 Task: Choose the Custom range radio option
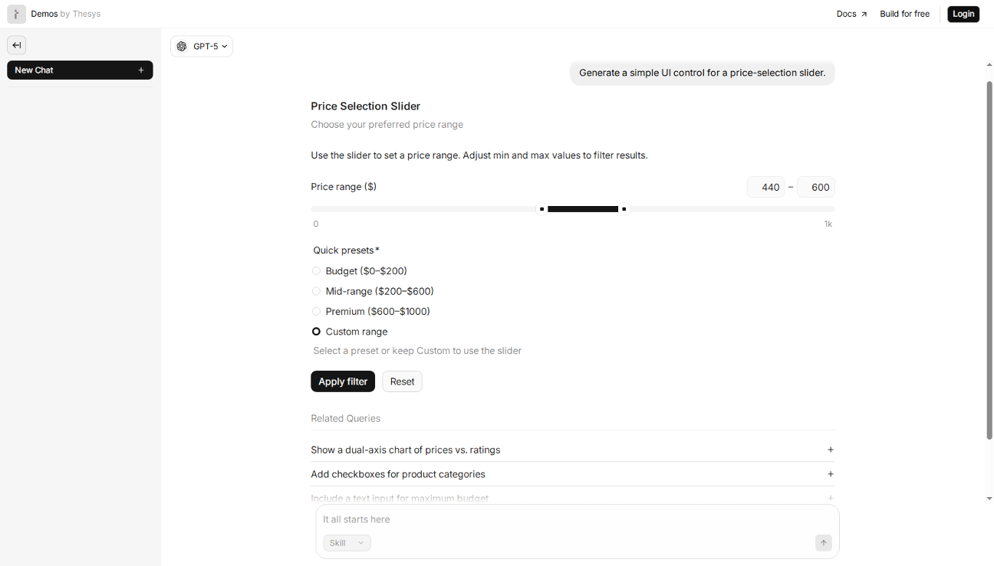(x=316, y=332)
